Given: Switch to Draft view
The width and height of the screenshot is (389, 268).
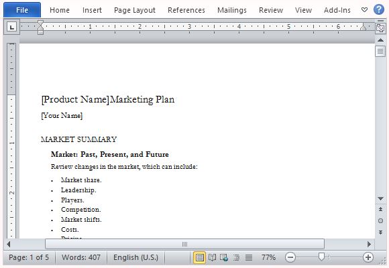Looking at the screenshot, I should (x=249, y=257).
